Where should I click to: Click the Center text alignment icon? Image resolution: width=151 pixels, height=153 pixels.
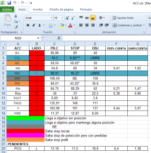(x=87, y=25)
